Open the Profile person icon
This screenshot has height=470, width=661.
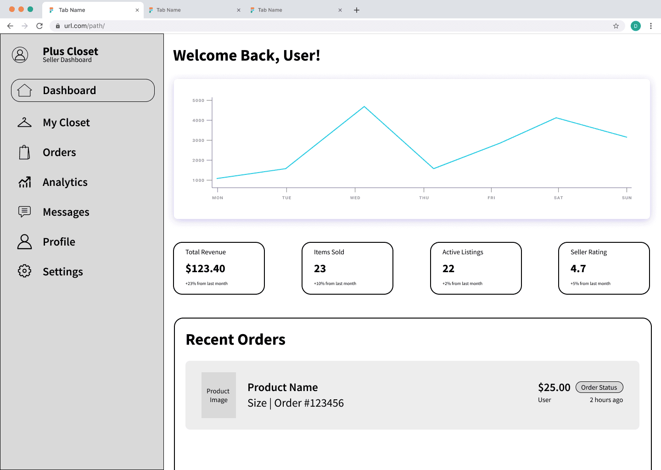(24, 242)
